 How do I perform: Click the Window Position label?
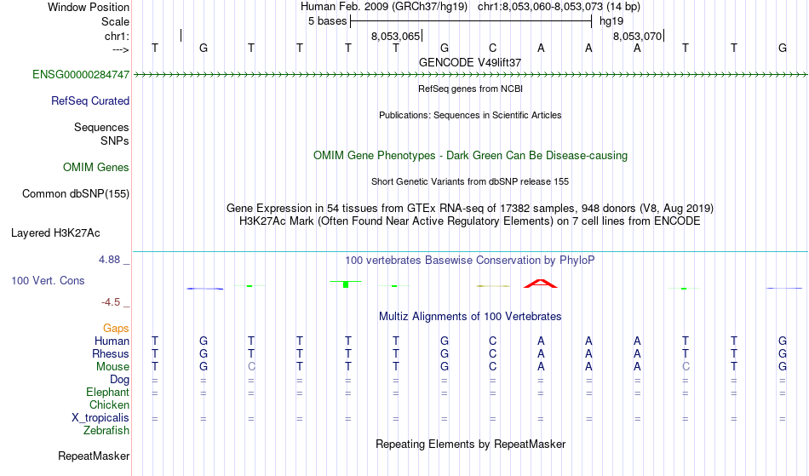coord(89,7)
